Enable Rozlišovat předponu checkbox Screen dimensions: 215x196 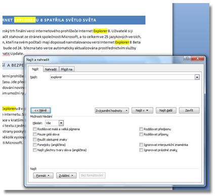point(141,129)
